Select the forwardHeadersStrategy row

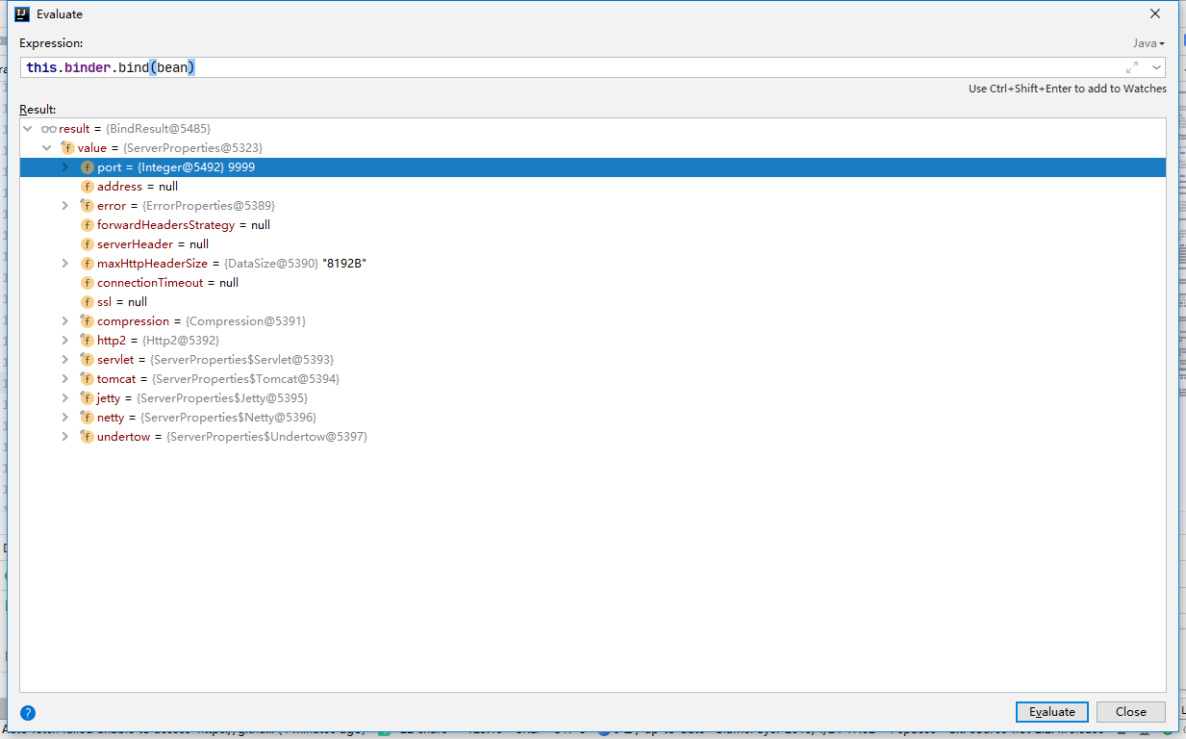pyautogui.click(x=183, y=225)
